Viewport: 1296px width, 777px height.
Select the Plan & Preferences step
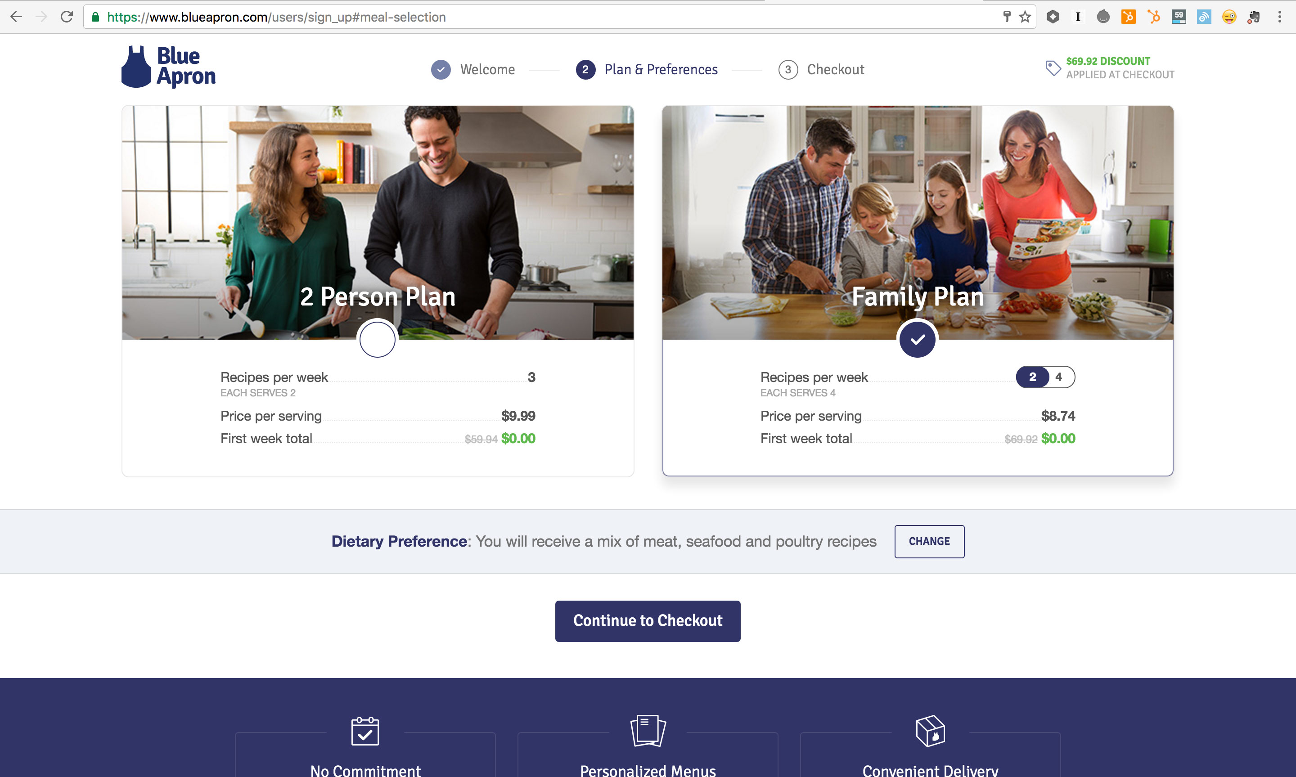[x=647, y=69]
